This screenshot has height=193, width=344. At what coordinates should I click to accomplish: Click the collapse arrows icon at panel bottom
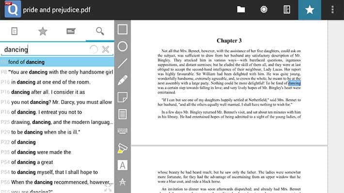(108, 188)
